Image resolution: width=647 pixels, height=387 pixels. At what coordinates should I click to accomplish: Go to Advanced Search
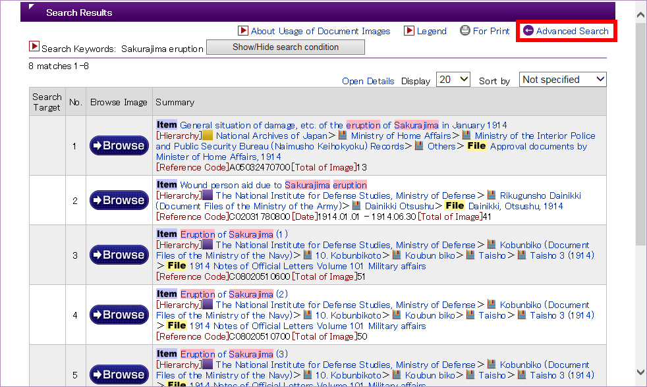[x=572, y=31]
